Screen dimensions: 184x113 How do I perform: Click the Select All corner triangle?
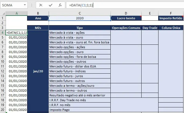coord(4,14)
